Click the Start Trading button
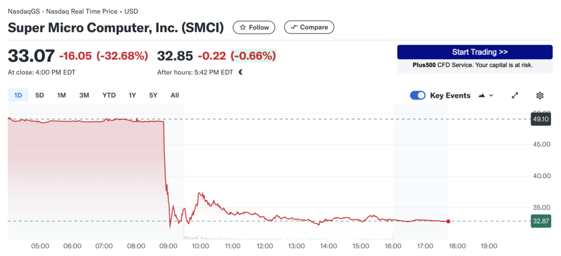The width and height of the screenshot is (561, 256). (x=474, y=52)
